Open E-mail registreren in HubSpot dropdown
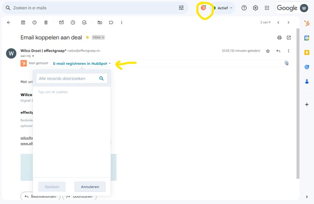Screen dimensions: 314x204 click(x=82, y=63)
